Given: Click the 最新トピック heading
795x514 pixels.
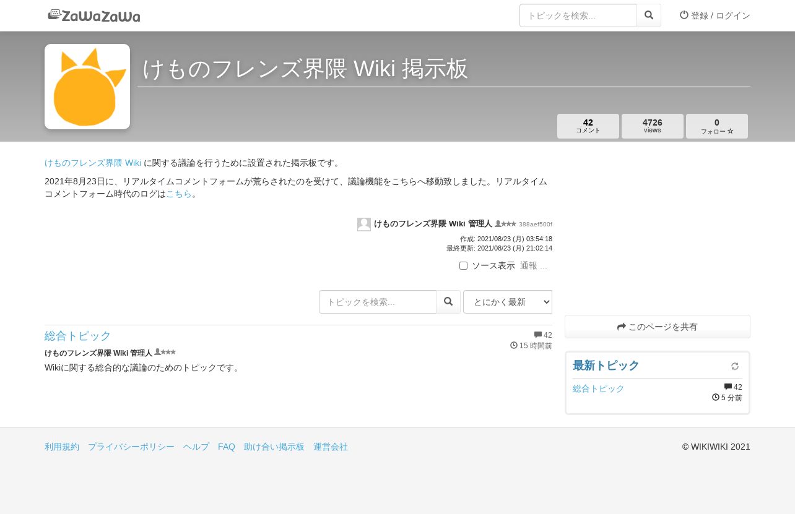Looking at the screenshot, I should tap(606, 366).
